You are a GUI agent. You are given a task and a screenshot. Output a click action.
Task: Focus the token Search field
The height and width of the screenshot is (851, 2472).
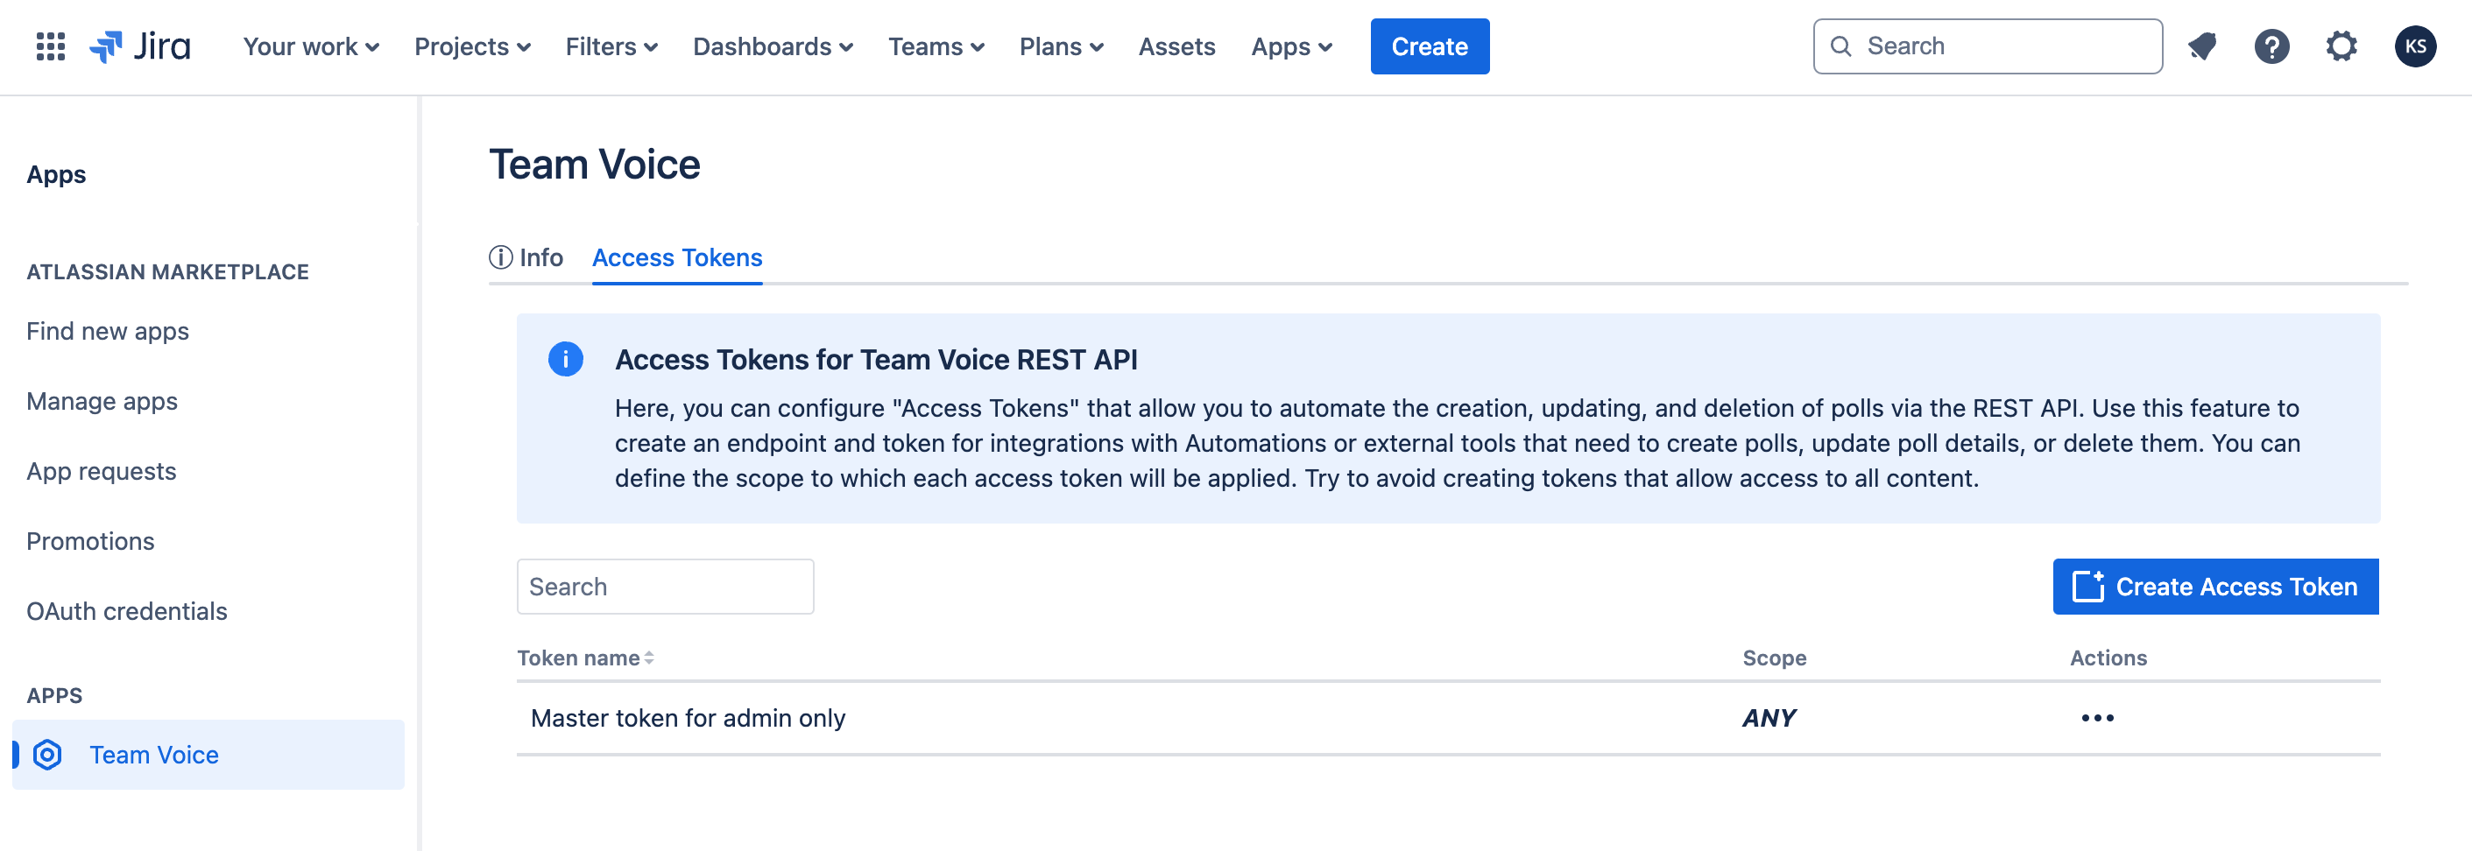[x=665, y=587]
